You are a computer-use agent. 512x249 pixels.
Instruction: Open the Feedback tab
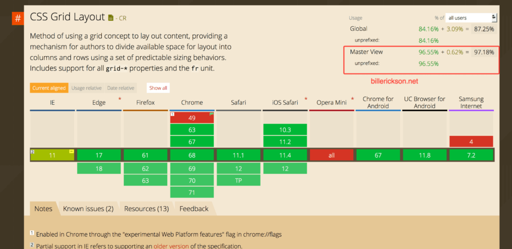coord(194,209)
